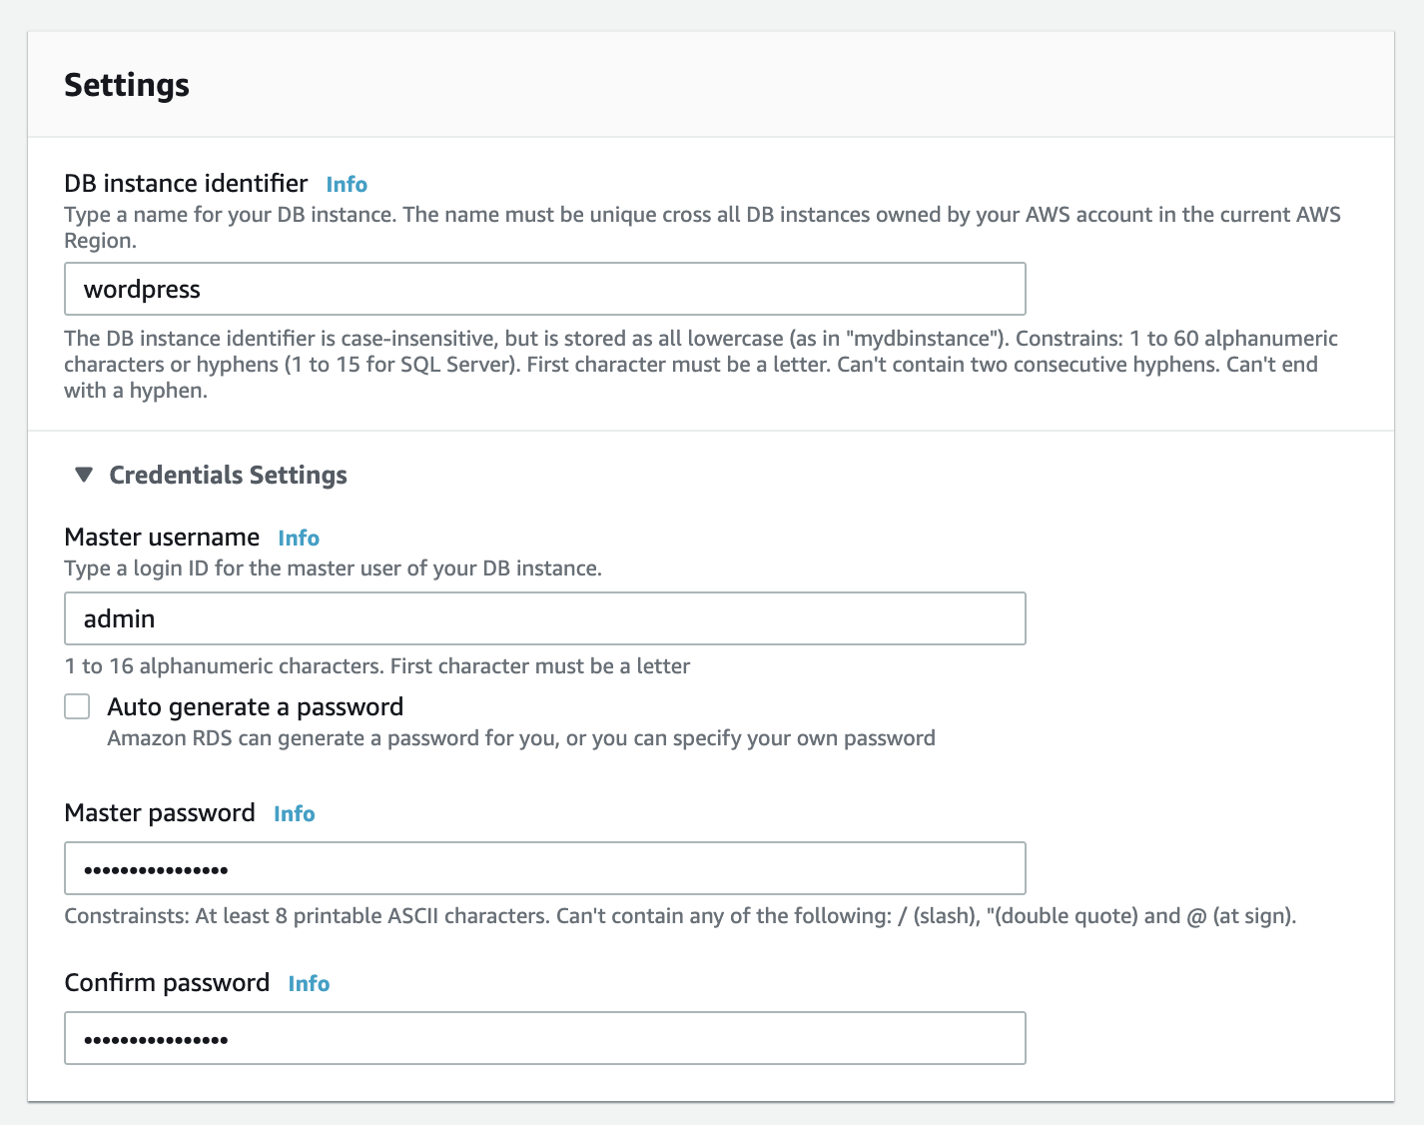
Task: Enable the Auto generate a password checkbox
Action: 77,707
